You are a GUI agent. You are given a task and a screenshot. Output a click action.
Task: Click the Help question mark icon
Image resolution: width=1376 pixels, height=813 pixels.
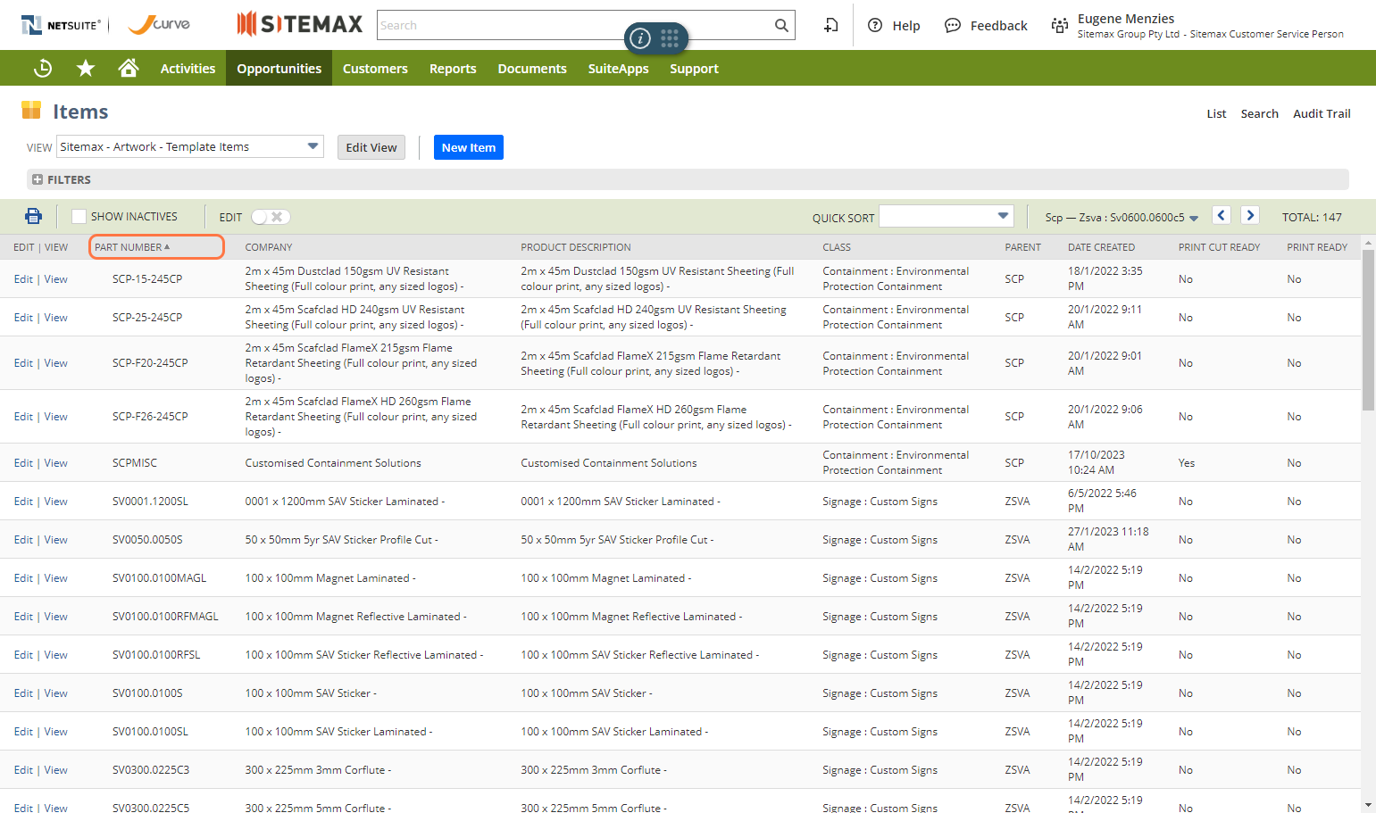coord(875,26)
